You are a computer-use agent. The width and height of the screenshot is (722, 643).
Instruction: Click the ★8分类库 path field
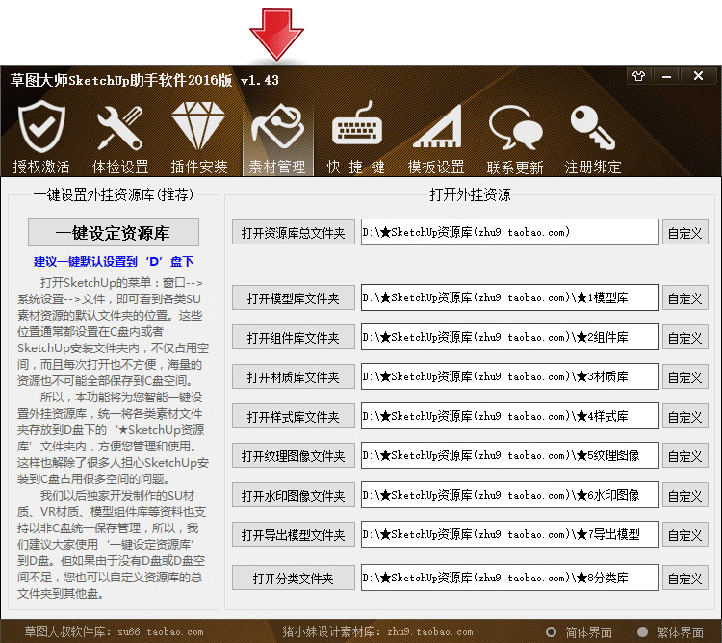[509, 578]
